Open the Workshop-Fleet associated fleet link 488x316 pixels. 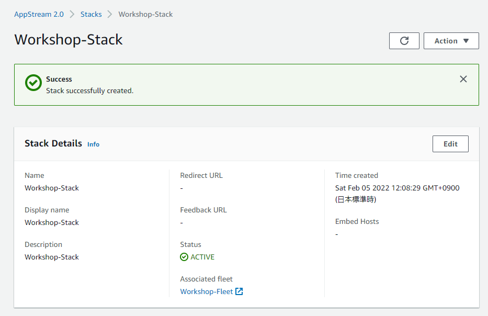(207, 291)
